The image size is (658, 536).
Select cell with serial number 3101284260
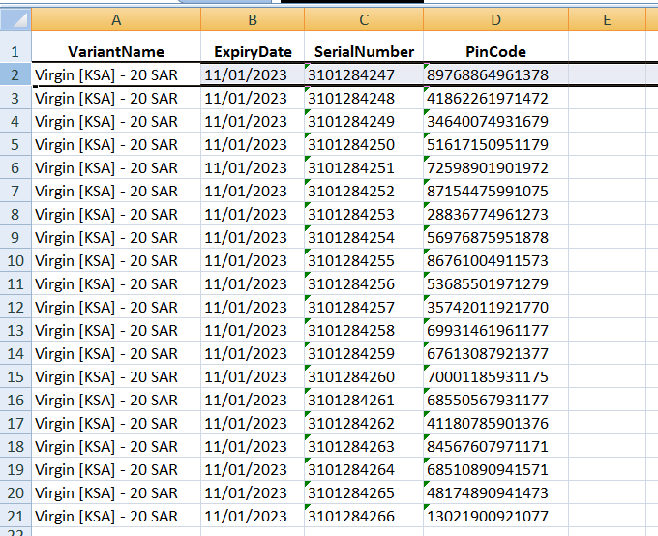(364, 376)
